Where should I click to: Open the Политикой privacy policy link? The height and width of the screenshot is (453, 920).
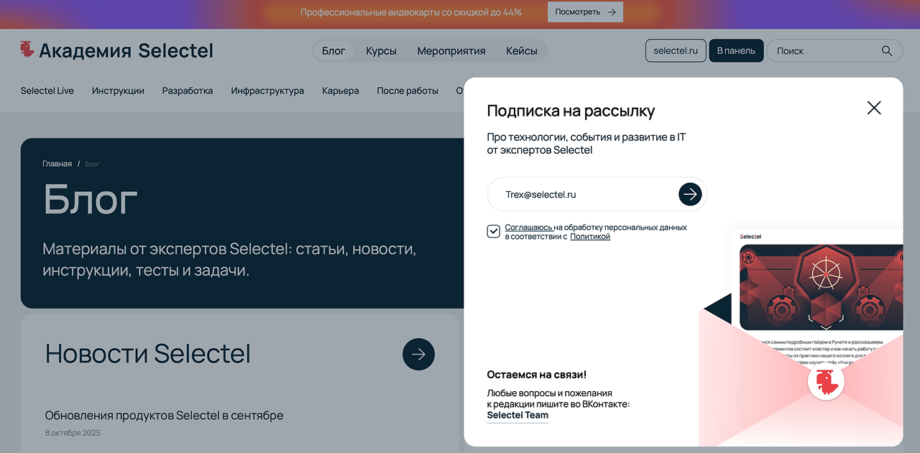[590, 236]
